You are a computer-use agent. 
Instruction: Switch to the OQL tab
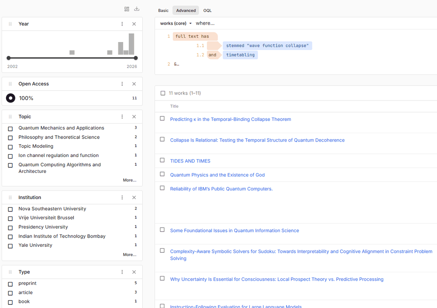click(x=207, y=11)
